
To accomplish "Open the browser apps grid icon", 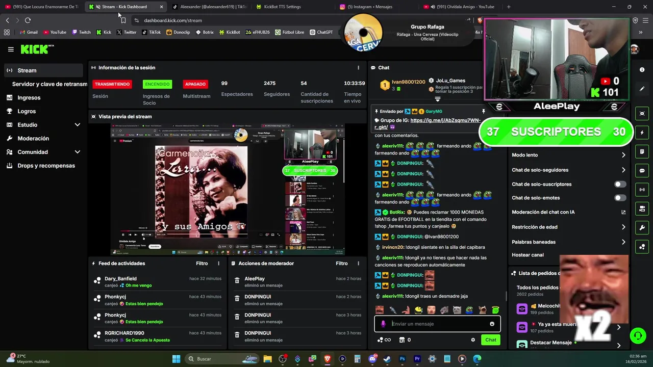I will 7,32.
